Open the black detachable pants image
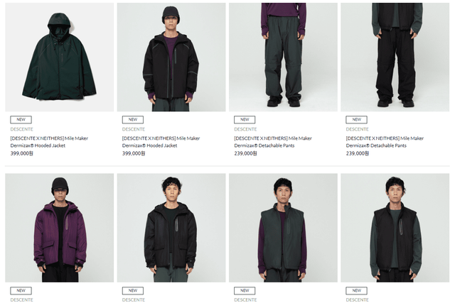455x303 pixels. point(395,57)
